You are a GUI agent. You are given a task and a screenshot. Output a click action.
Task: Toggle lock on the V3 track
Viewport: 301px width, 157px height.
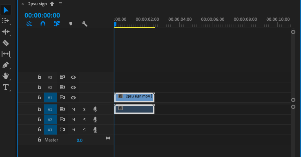coord(40,77)
